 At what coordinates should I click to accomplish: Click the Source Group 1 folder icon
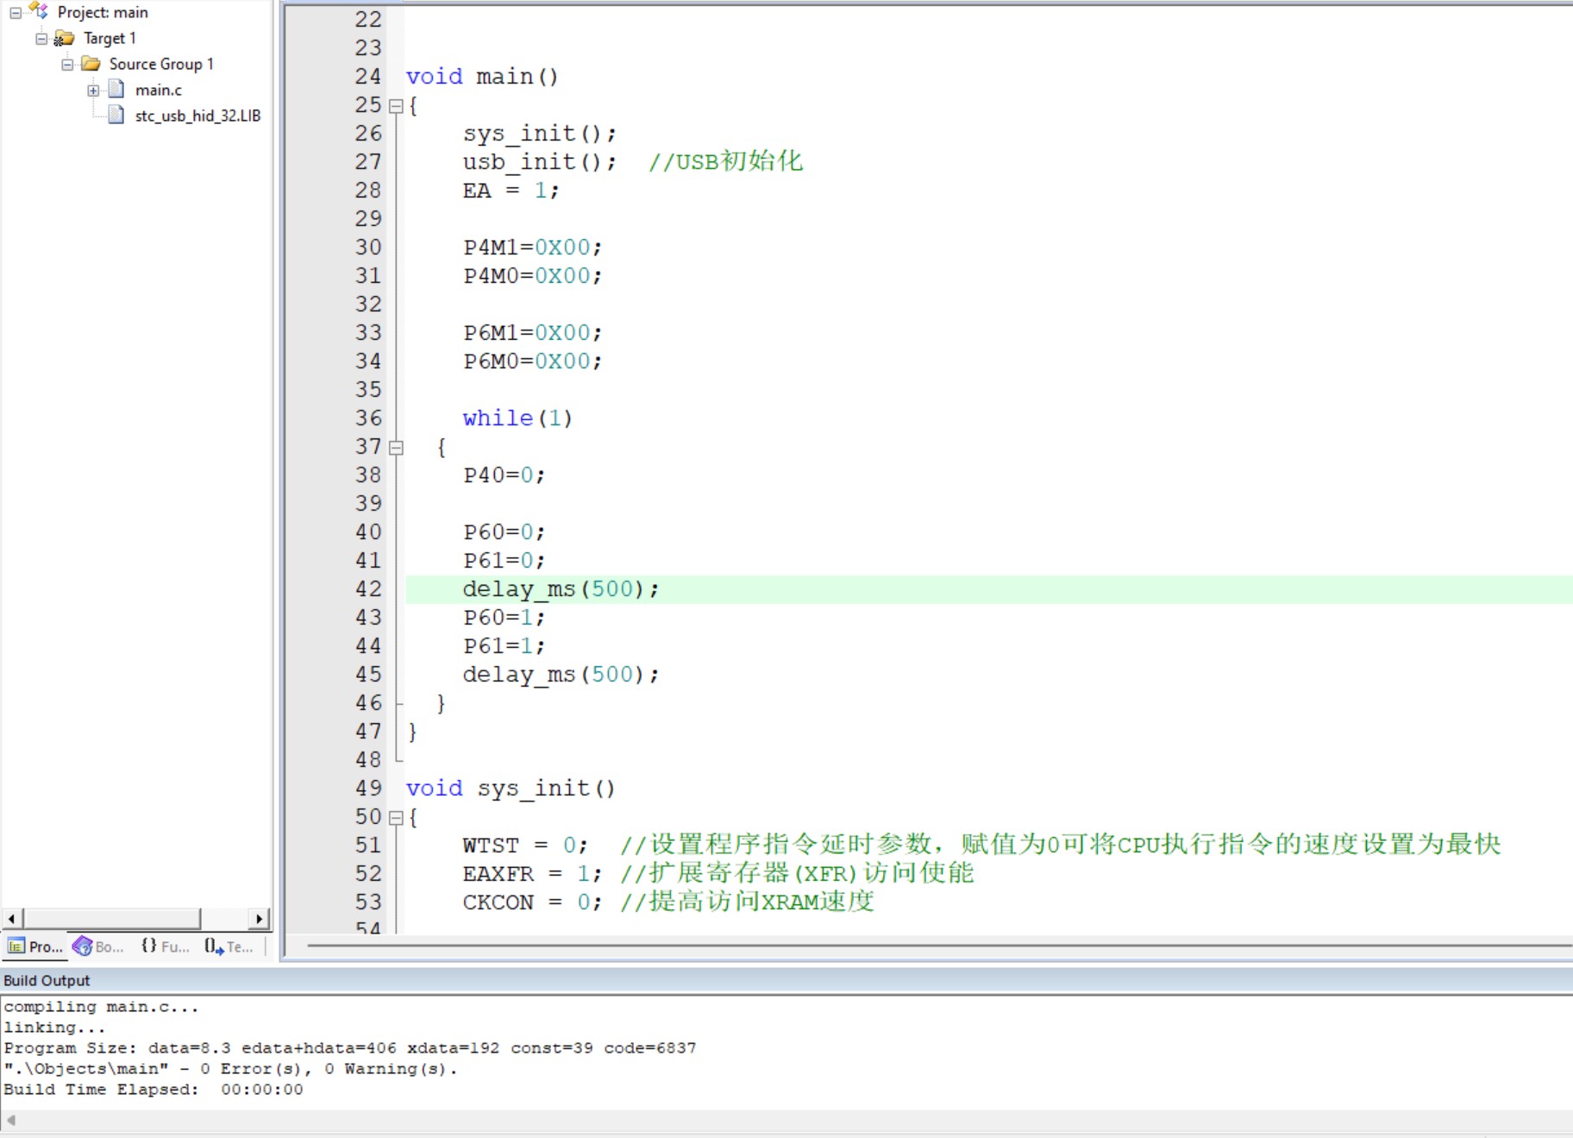pos(91,64)
